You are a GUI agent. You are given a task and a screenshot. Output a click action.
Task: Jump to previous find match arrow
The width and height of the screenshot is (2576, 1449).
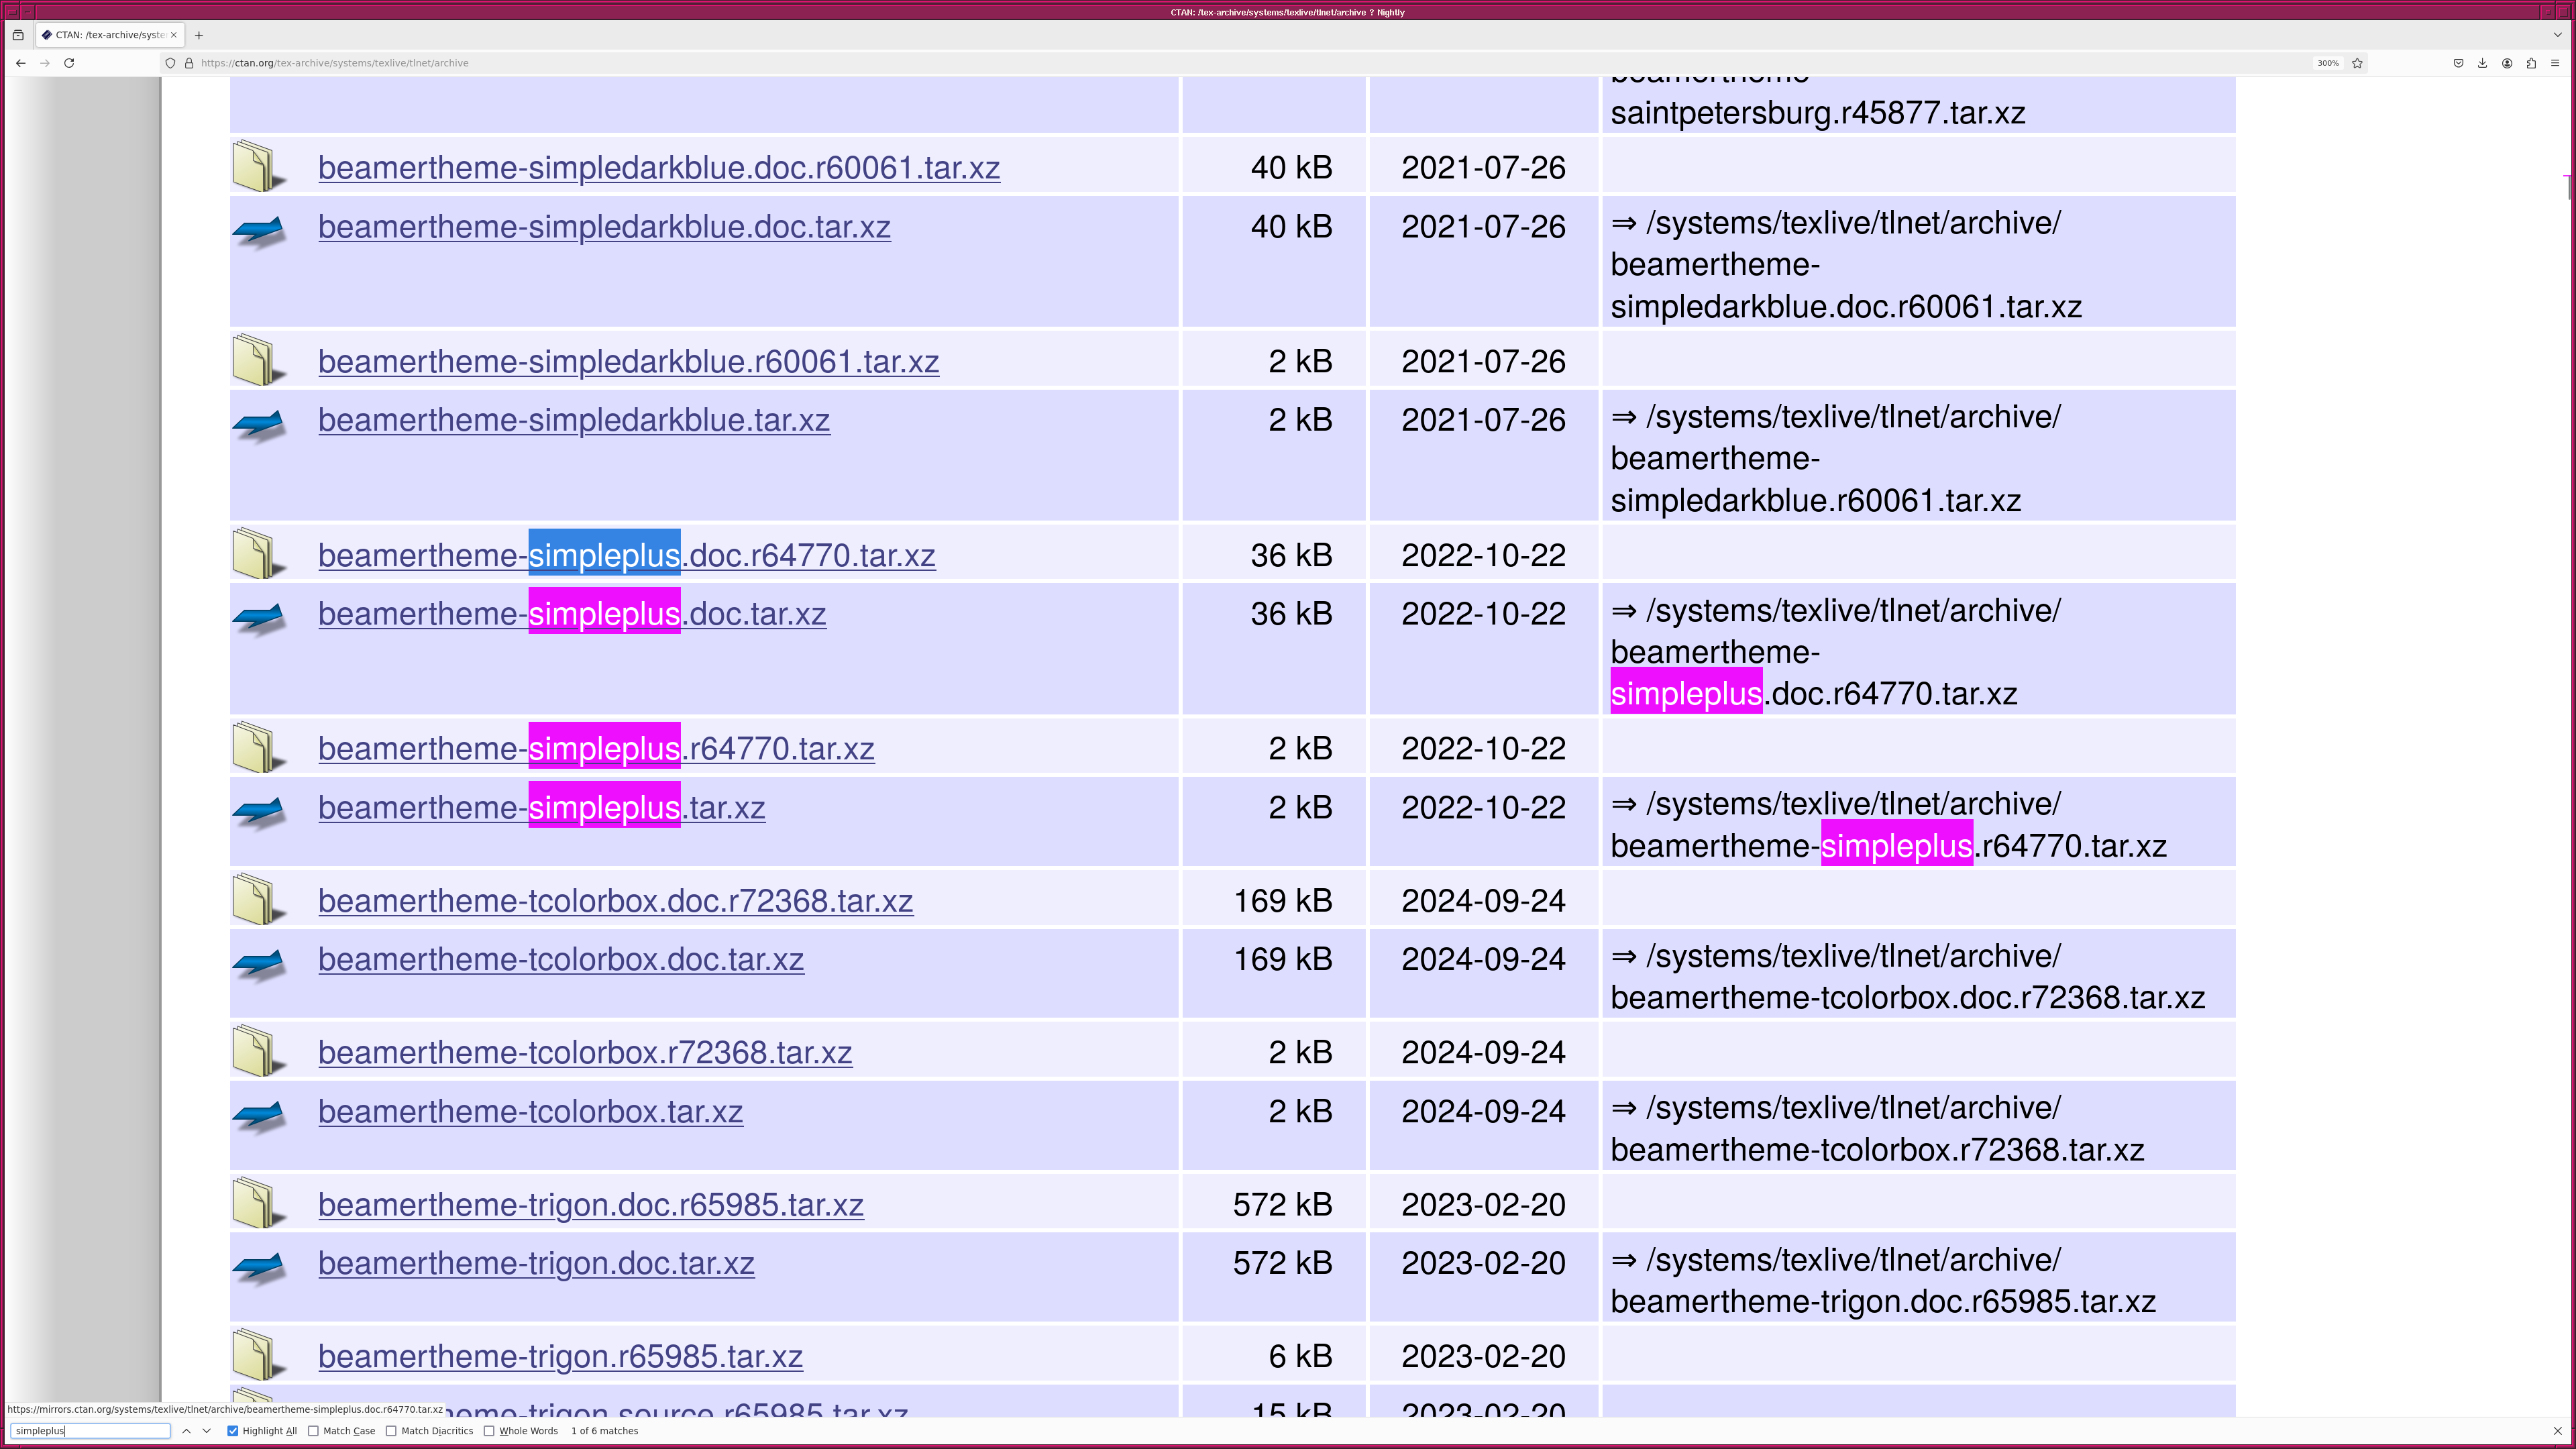coord(186,1431)
